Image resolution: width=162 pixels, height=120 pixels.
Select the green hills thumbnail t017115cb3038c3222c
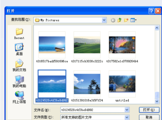coord(87,45)
